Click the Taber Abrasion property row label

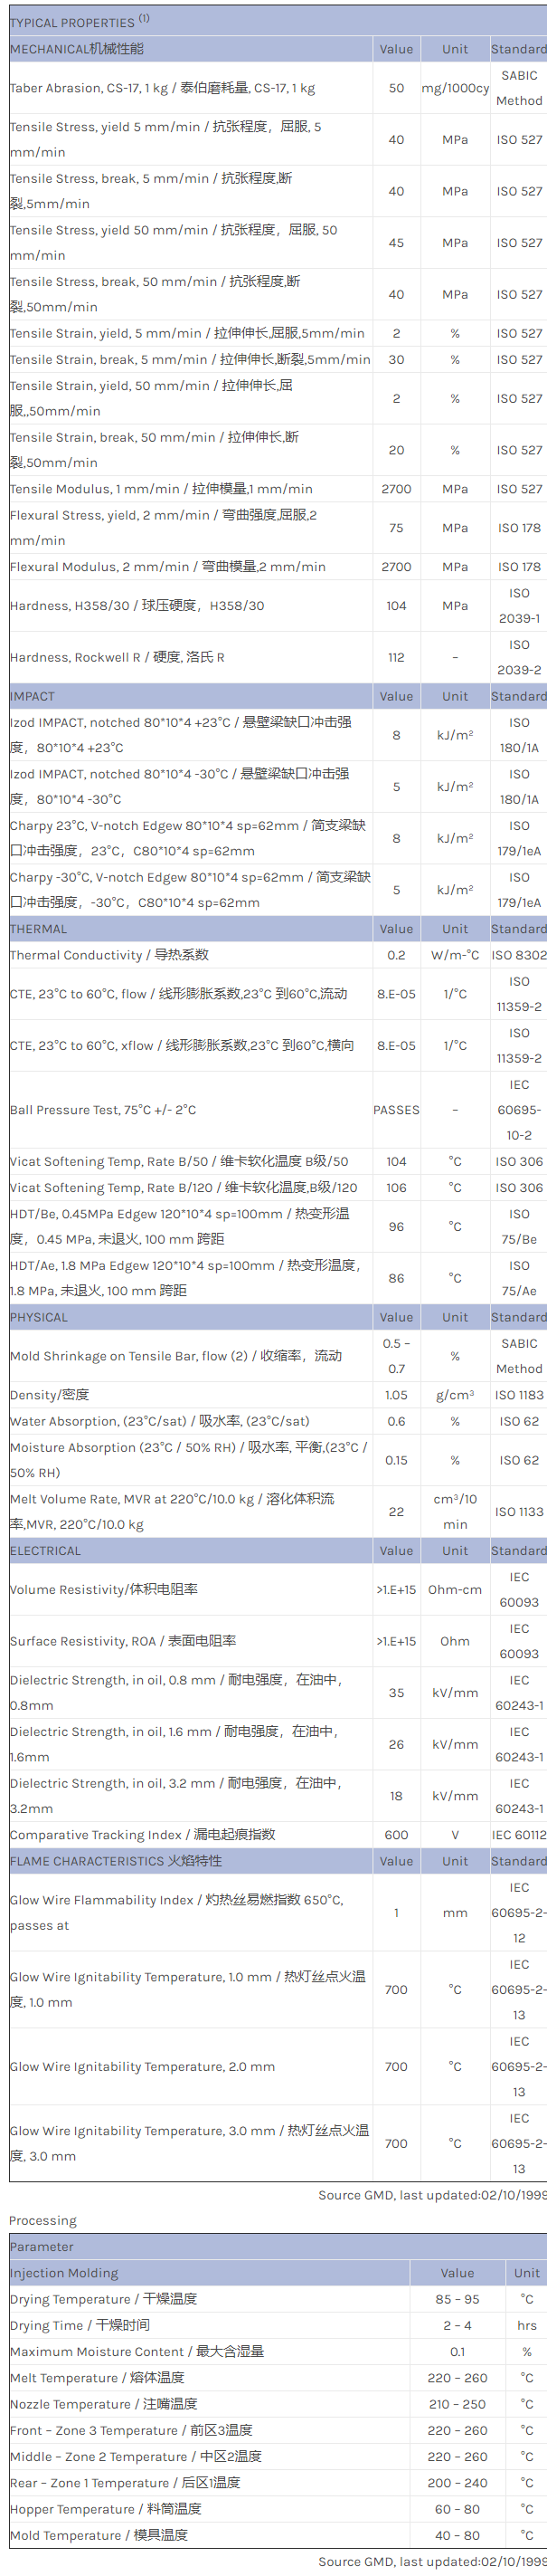(x=162, y=88)
